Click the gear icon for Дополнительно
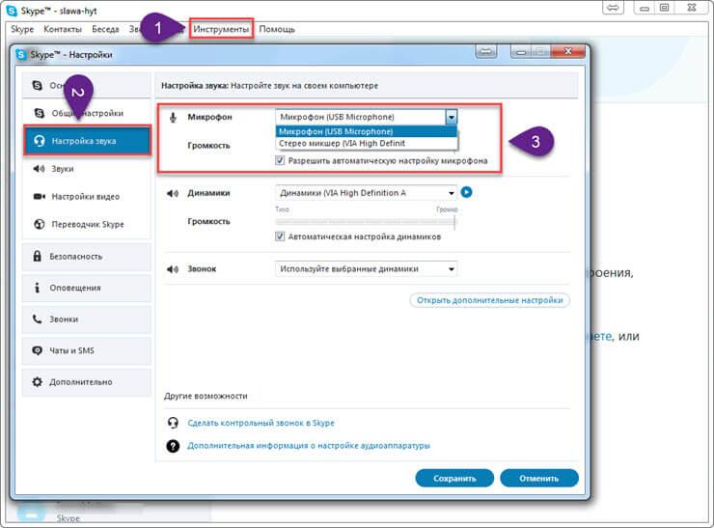This screenshot has width=714, height=528. pos(37,382)
